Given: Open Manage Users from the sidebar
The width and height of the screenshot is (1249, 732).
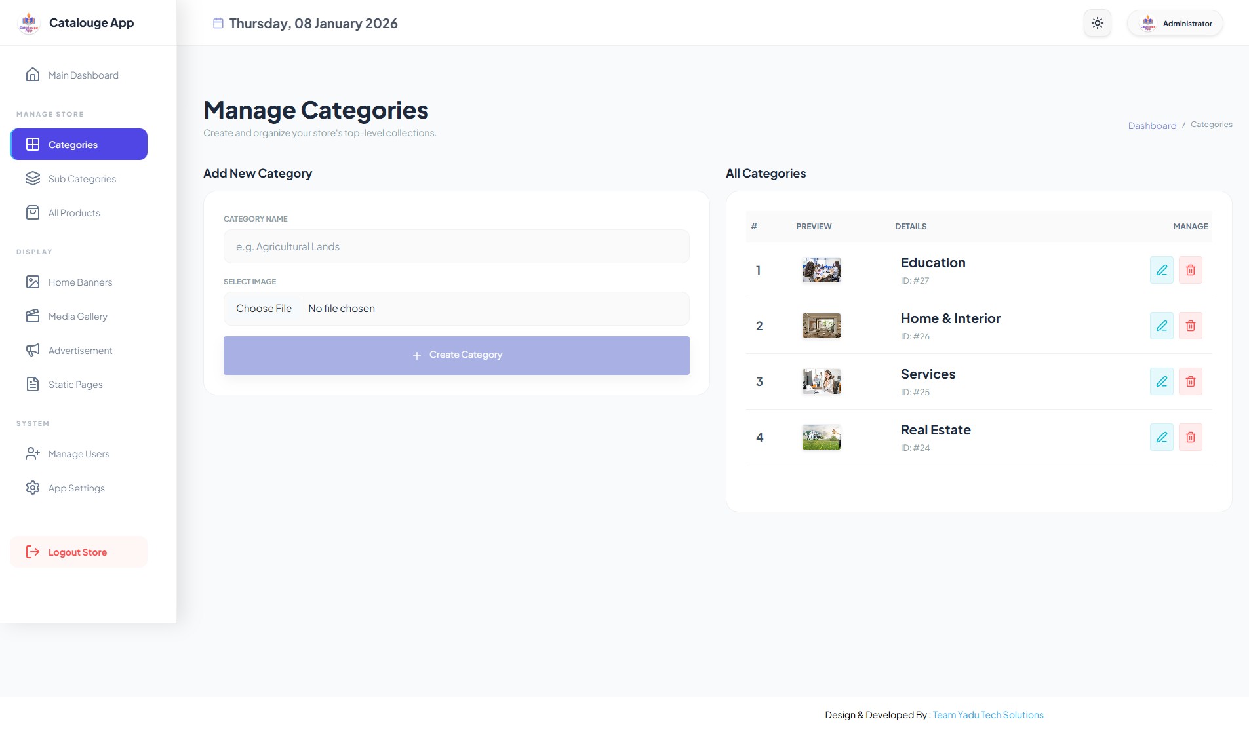Looking at the screenshot, I should pyautogui.click(x=79, y=454).
